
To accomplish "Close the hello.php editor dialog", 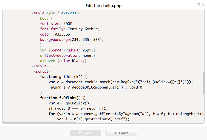I will point(203,5).
